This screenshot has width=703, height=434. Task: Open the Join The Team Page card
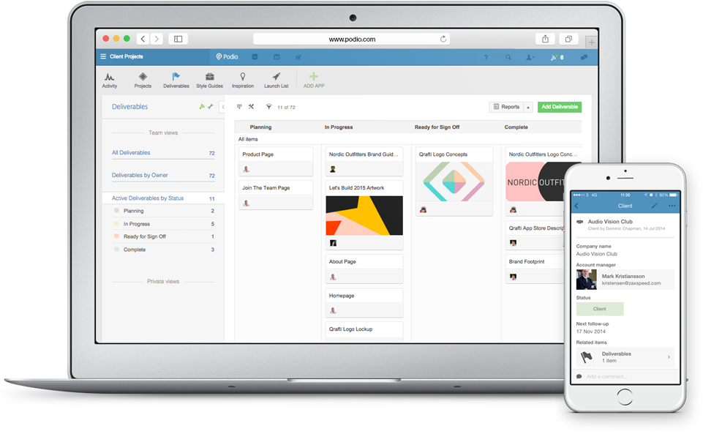[x=276, y=195]
